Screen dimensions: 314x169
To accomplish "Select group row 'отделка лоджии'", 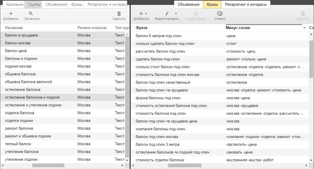I will click(62, 121).
